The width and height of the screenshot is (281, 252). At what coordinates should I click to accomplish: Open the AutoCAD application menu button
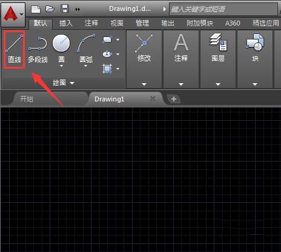tap(13, 15)
